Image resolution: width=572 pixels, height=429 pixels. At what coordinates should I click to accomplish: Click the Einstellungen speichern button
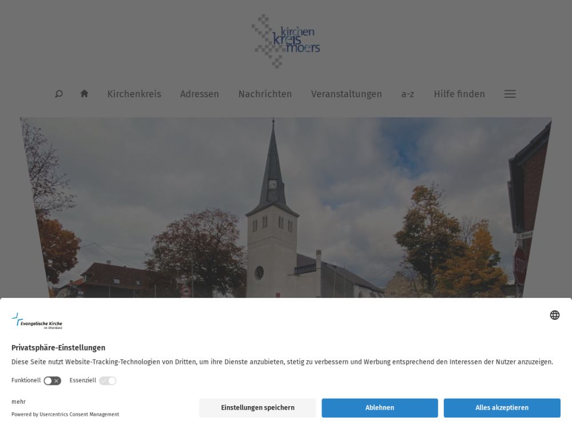coord(257,408)
